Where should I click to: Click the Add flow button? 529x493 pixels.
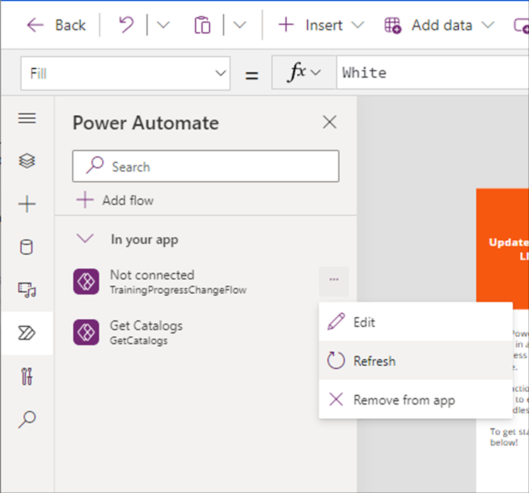pos(115,201)
